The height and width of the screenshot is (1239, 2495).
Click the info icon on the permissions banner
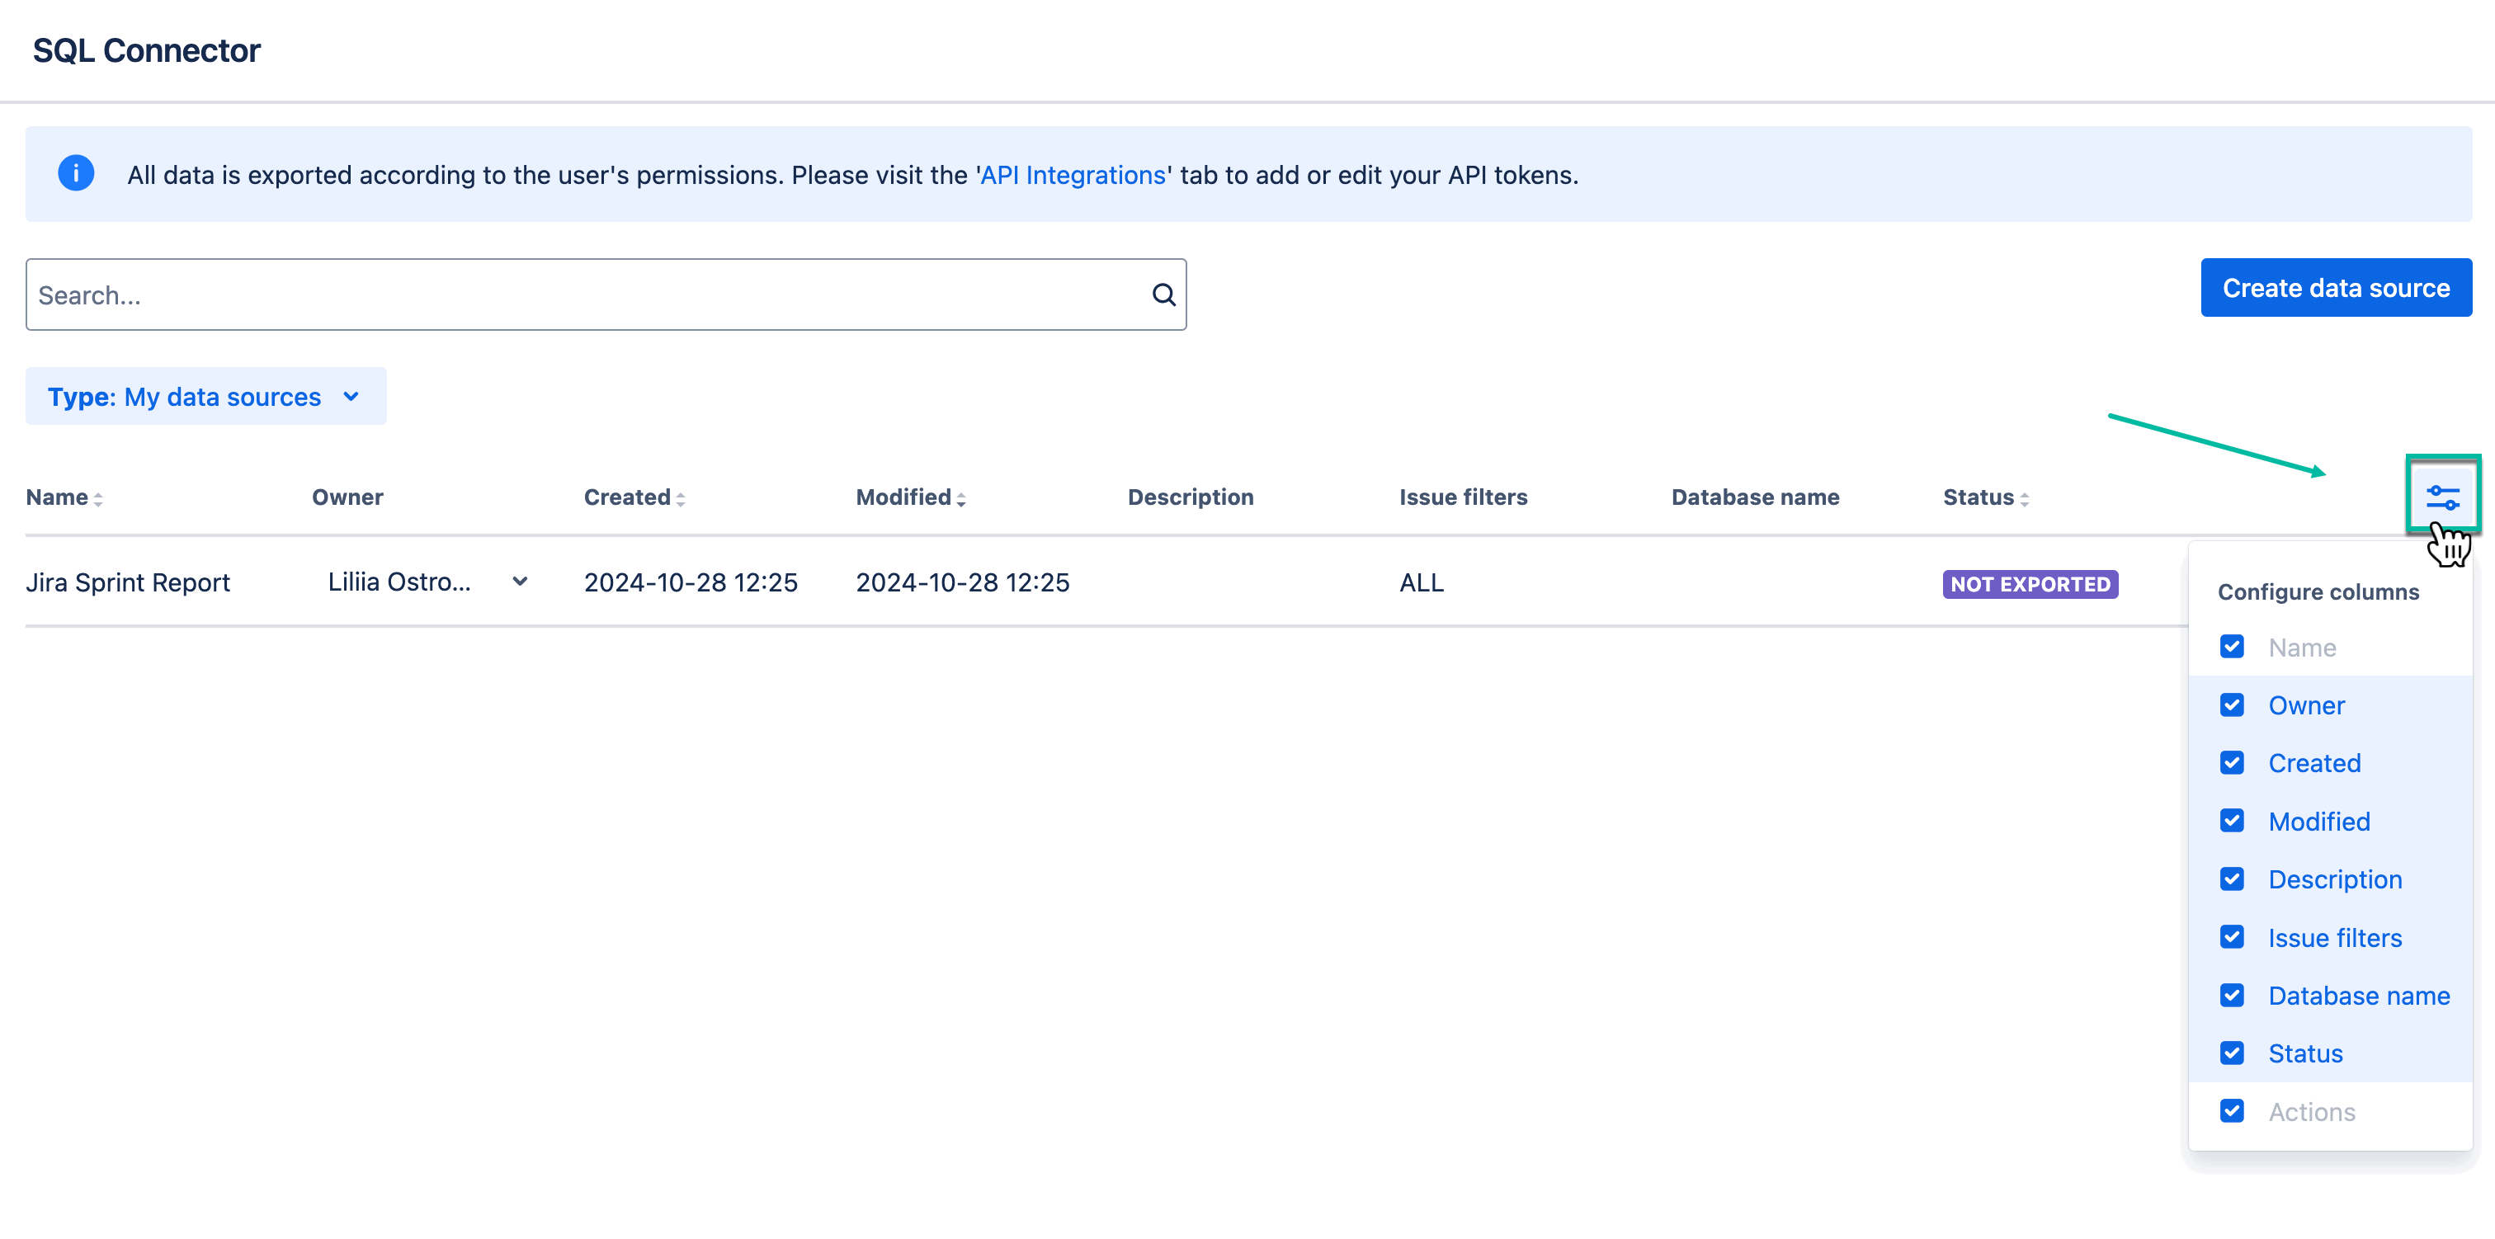77,173
